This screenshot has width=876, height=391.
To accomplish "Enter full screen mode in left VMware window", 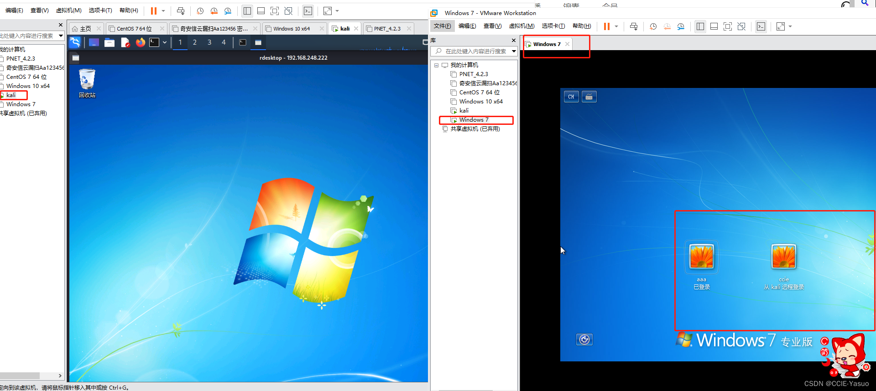I will (275, 11).
